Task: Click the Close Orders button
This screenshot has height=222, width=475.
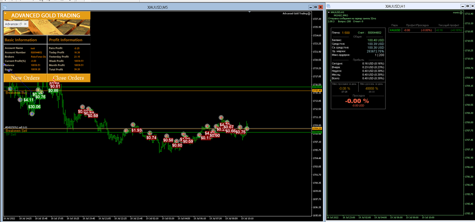Action: coord(68,78)
